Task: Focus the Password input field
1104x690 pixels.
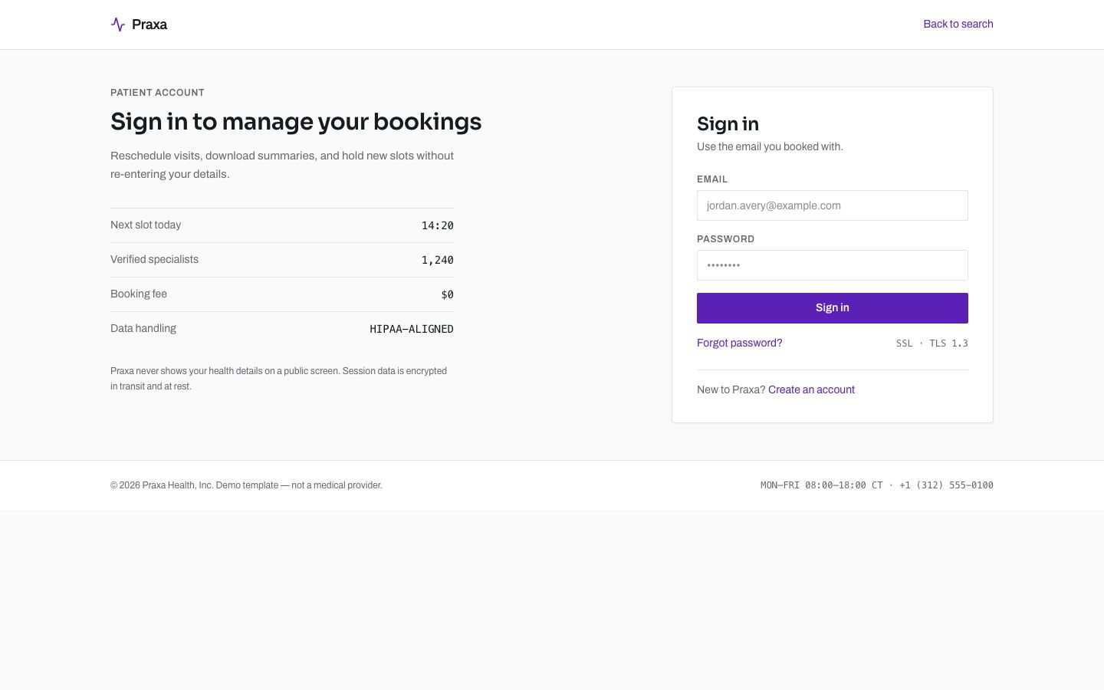Action: pos(833,265)
